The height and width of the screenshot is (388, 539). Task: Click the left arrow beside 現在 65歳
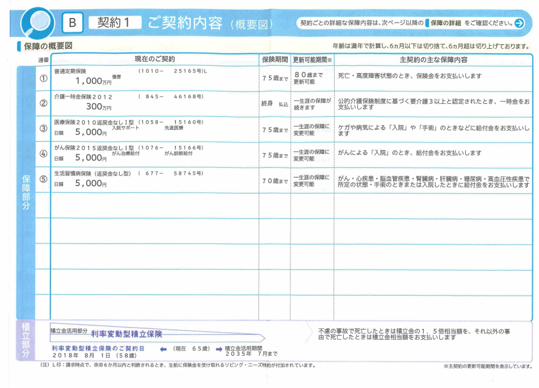pyautogui.click(x=163, y=348)
